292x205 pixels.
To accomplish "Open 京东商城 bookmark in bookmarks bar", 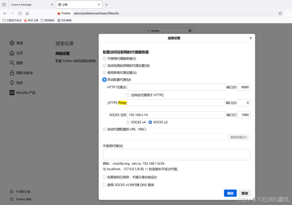I will pos(64,20).
